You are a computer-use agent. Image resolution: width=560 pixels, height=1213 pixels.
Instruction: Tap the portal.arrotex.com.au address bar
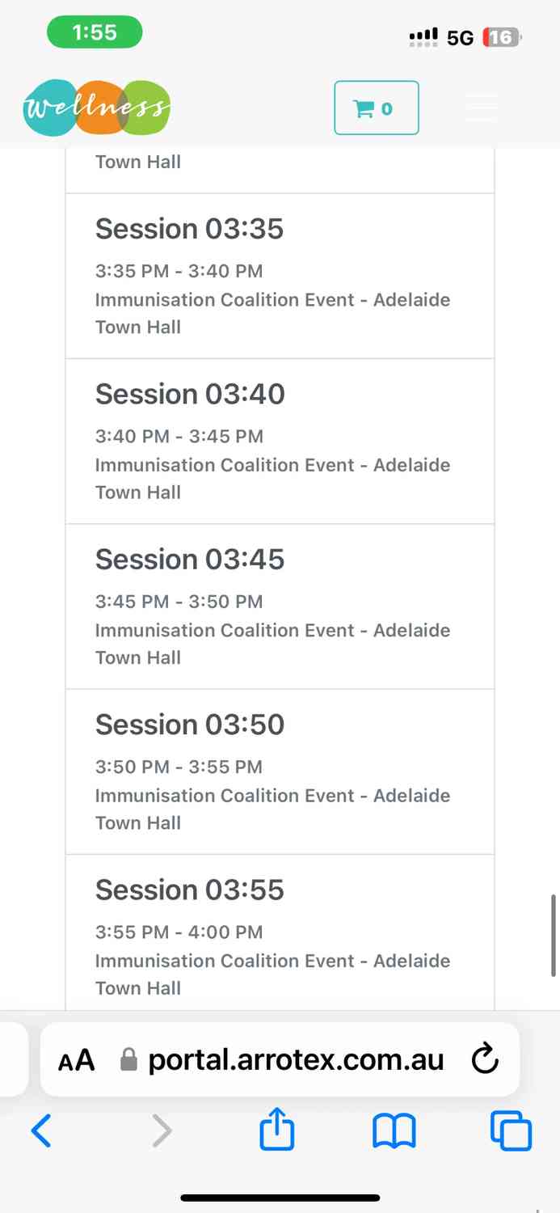280,1059
